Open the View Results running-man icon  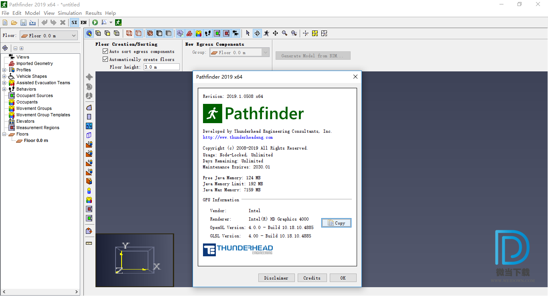(x=118, y=22)
